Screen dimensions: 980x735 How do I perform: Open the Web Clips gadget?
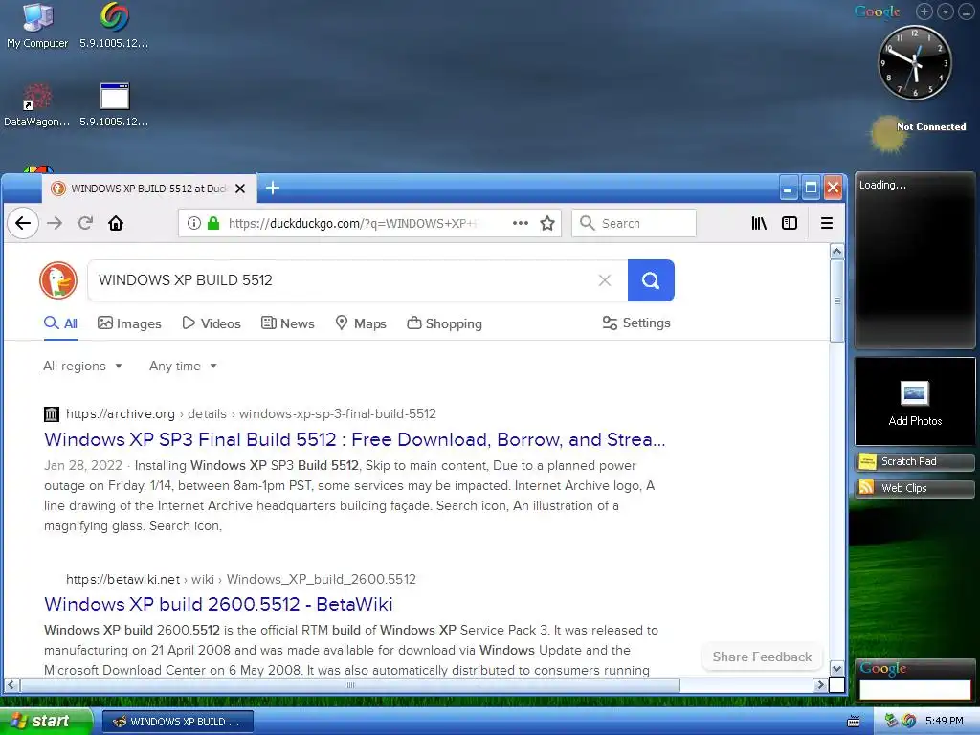pos(914,488)
